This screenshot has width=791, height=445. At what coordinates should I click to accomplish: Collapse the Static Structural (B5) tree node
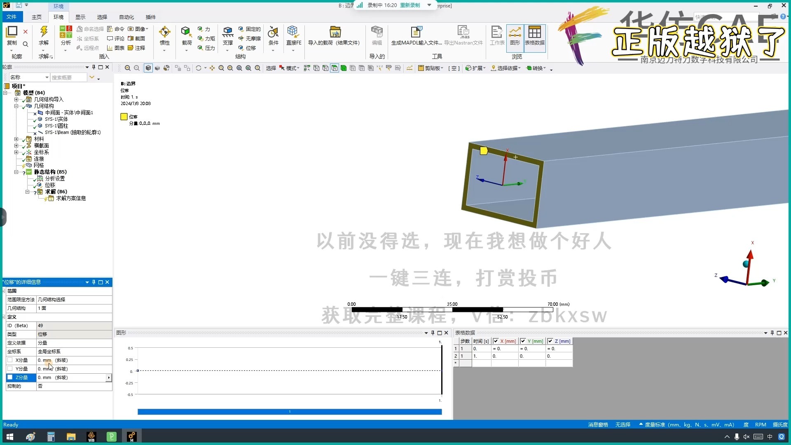pyautogui.click(x=16, y=172)
